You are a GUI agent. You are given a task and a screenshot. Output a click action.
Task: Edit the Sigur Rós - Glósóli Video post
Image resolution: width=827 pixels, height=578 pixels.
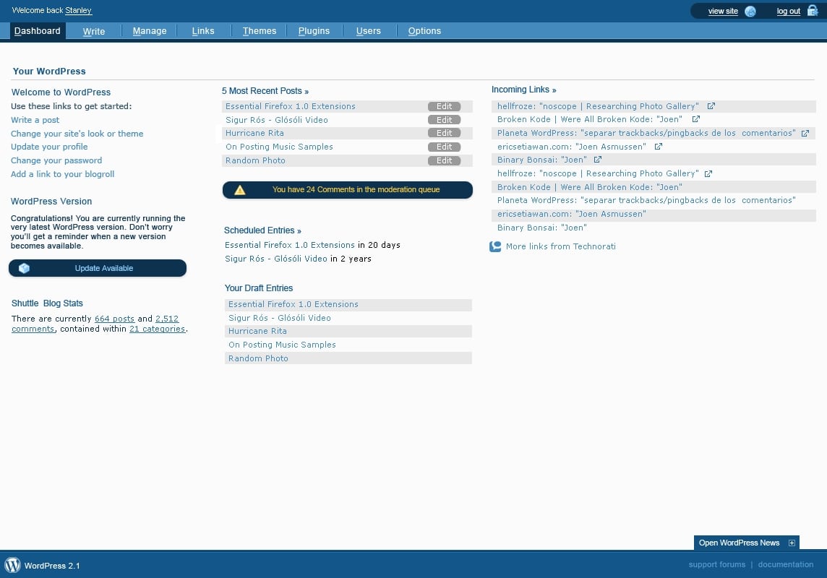point(444,120)
